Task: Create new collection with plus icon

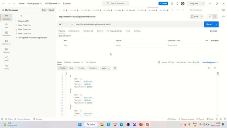Action: (16, 16)
